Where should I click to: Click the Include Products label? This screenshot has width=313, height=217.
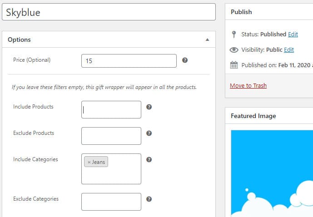tap(33, 107)
